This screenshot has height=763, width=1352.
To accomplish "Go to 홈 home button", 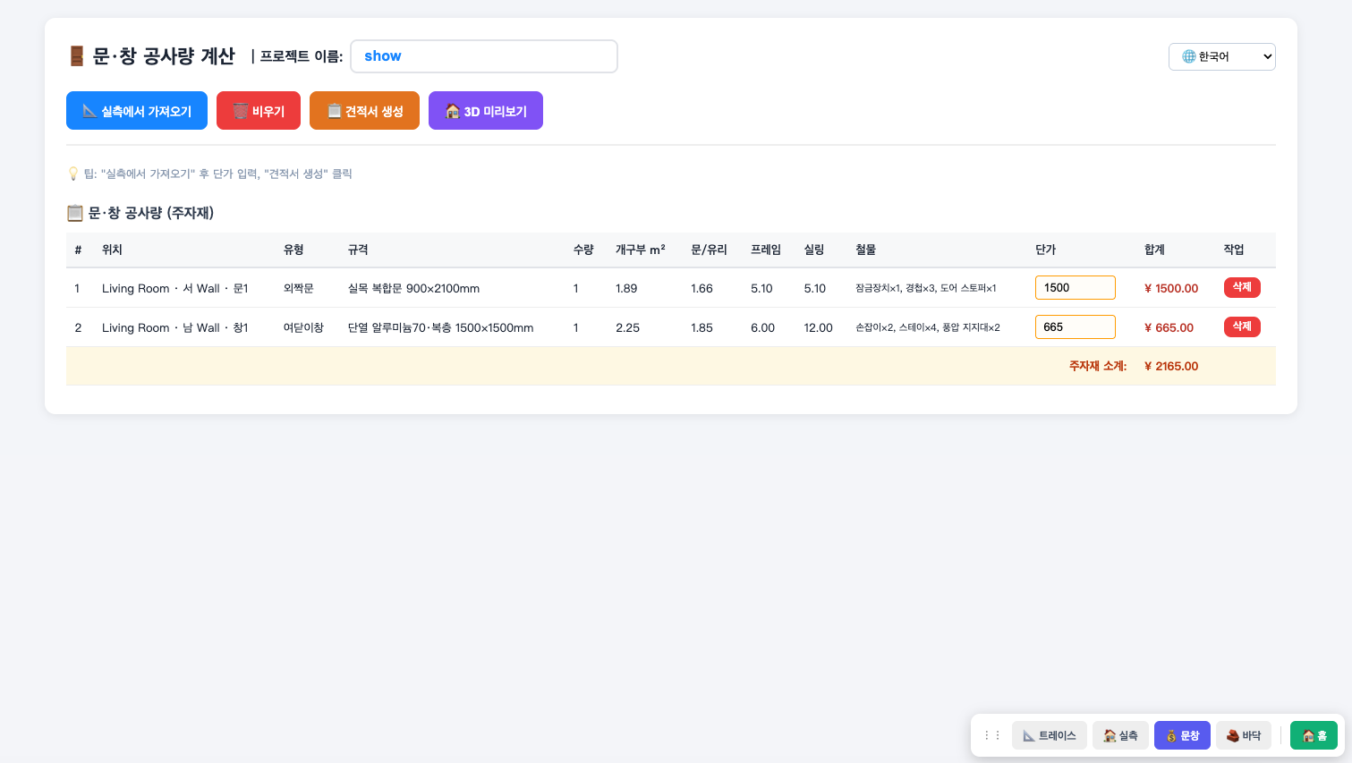I will pyautogui.click(x=1314, y=735).
